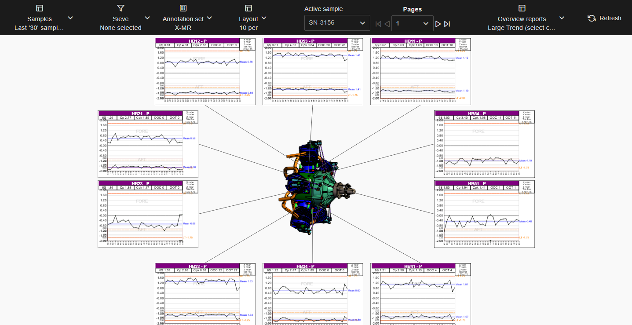Jump to the last page

pyautogui.click(x=447, y=24)
